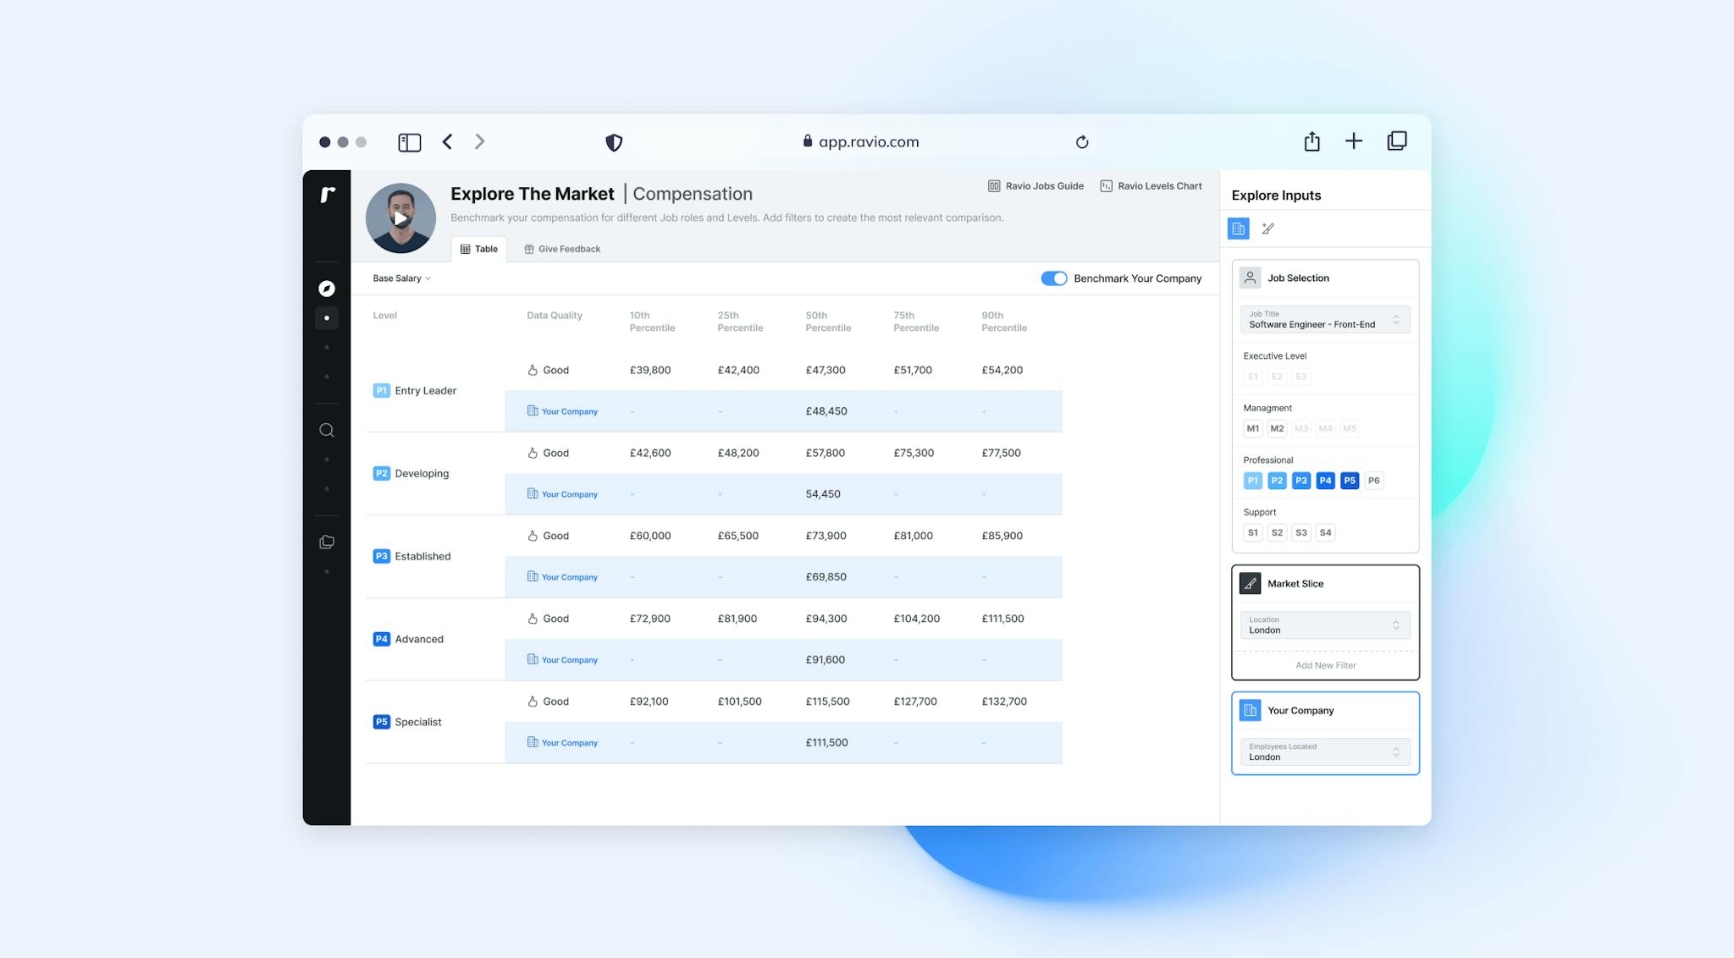Select the S1 support level button
This screenshot has height=958, width=1734.
click(1252, 532)
